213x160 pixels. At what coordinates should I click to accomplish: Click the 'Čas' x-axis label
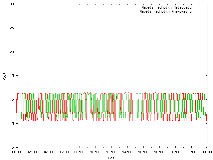point(111,158)
